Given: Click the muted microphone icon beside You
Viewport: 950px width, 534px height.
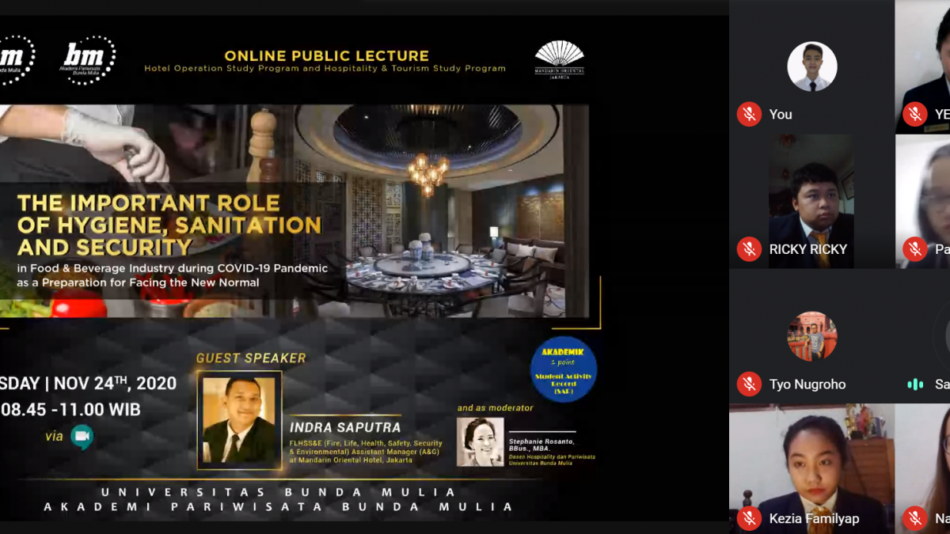Looking at the screenshot, I should pos(749,114).
